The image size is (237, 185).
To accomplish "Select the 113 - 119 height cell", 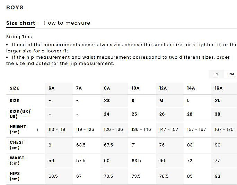I will click(57, 129).
